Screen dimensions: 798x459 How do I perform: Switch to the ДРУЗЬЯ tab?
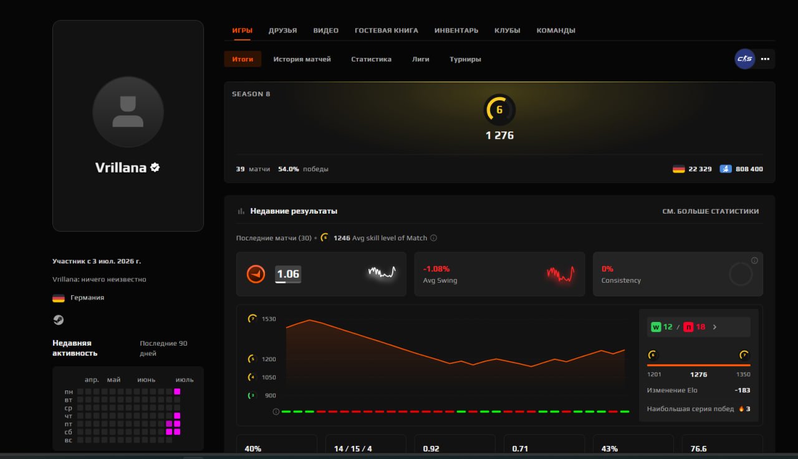(282, 31)
